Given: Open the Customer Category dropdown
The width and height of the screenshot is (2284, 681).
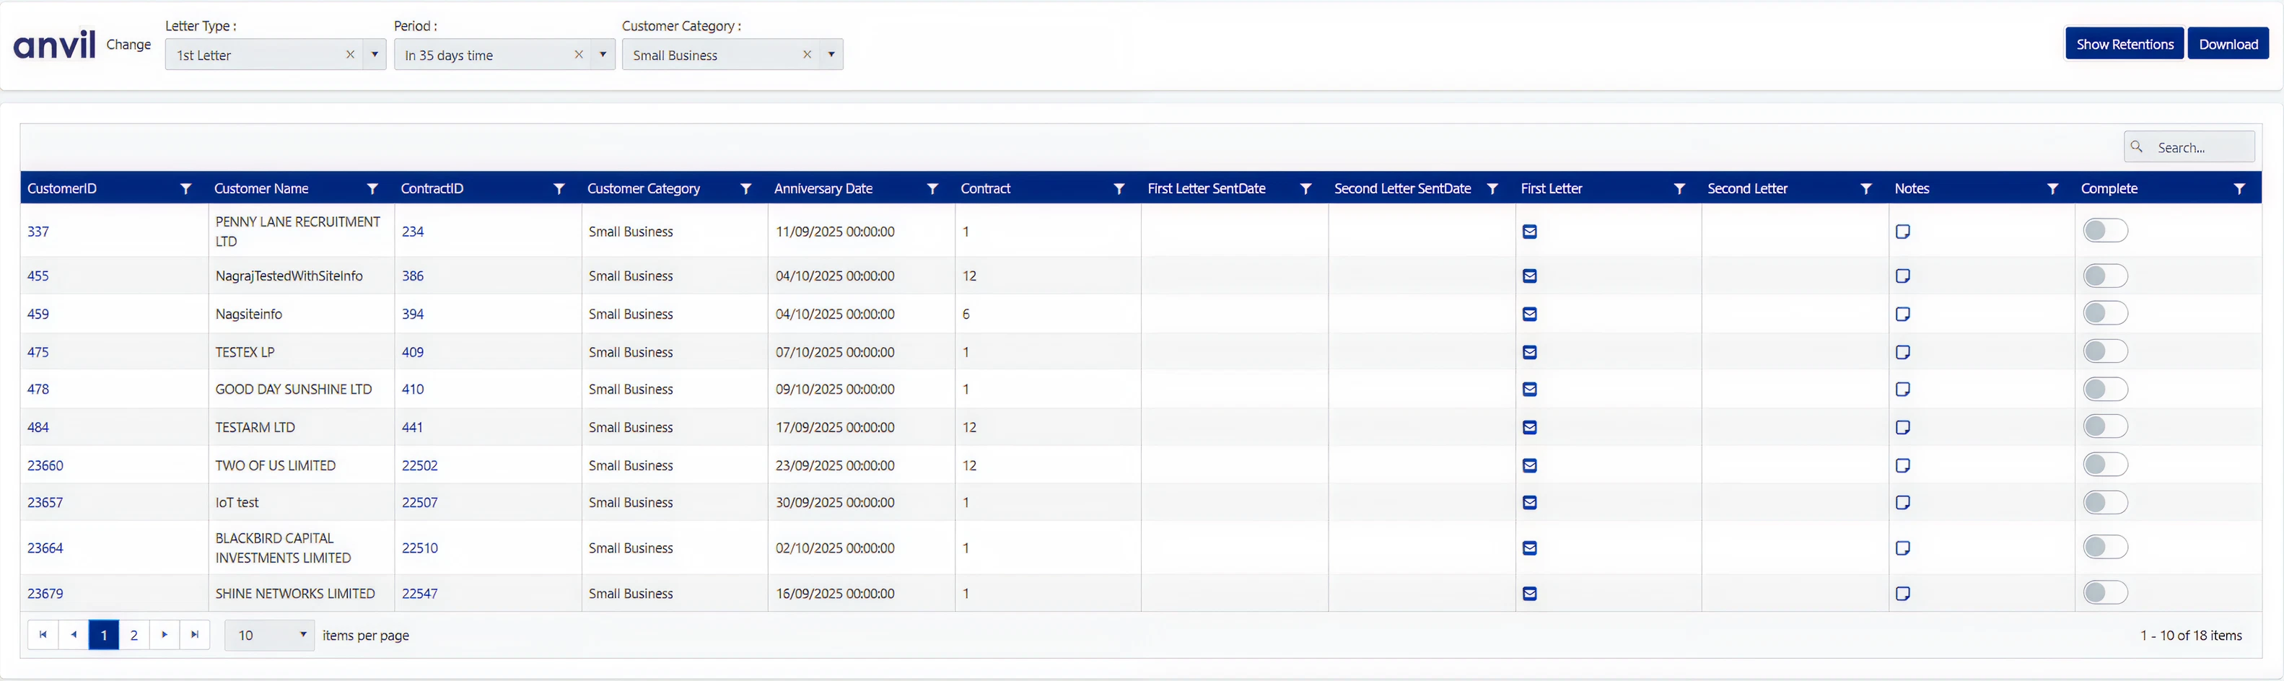Looking at the screenshot, I should 831,55.
